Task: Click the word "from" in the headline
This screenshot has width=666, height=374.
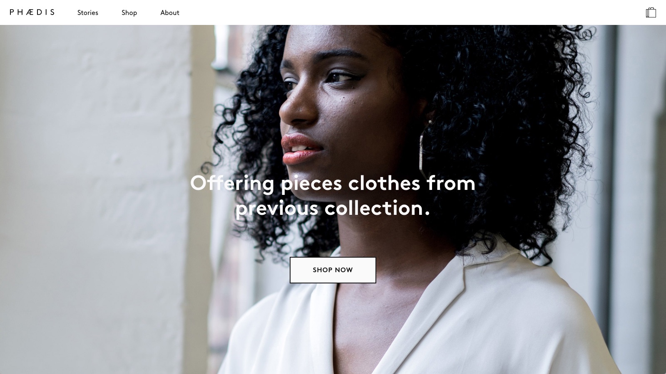Action: (451, 183)
